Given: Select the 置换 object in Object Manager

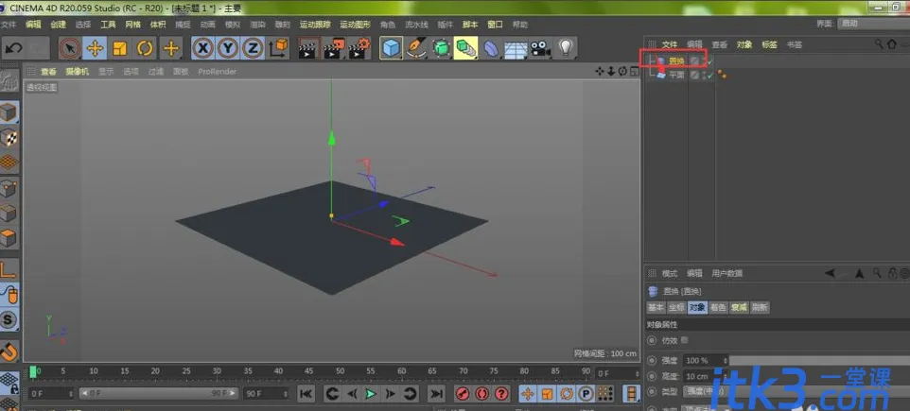Looking at the screenshot, I should 676,60.
